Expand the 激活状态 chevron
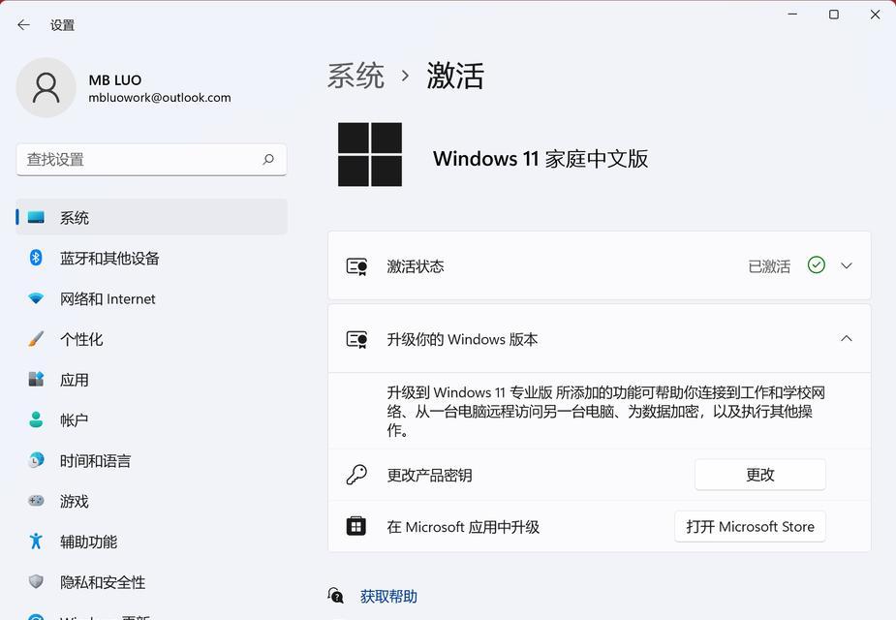The width and height of the screenshot is (896, 620). [847, 265]
